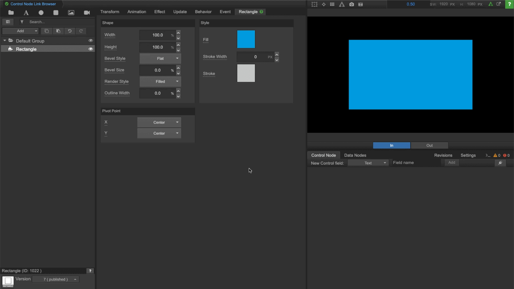Pick the grey Stroke color

coord(246,73)
